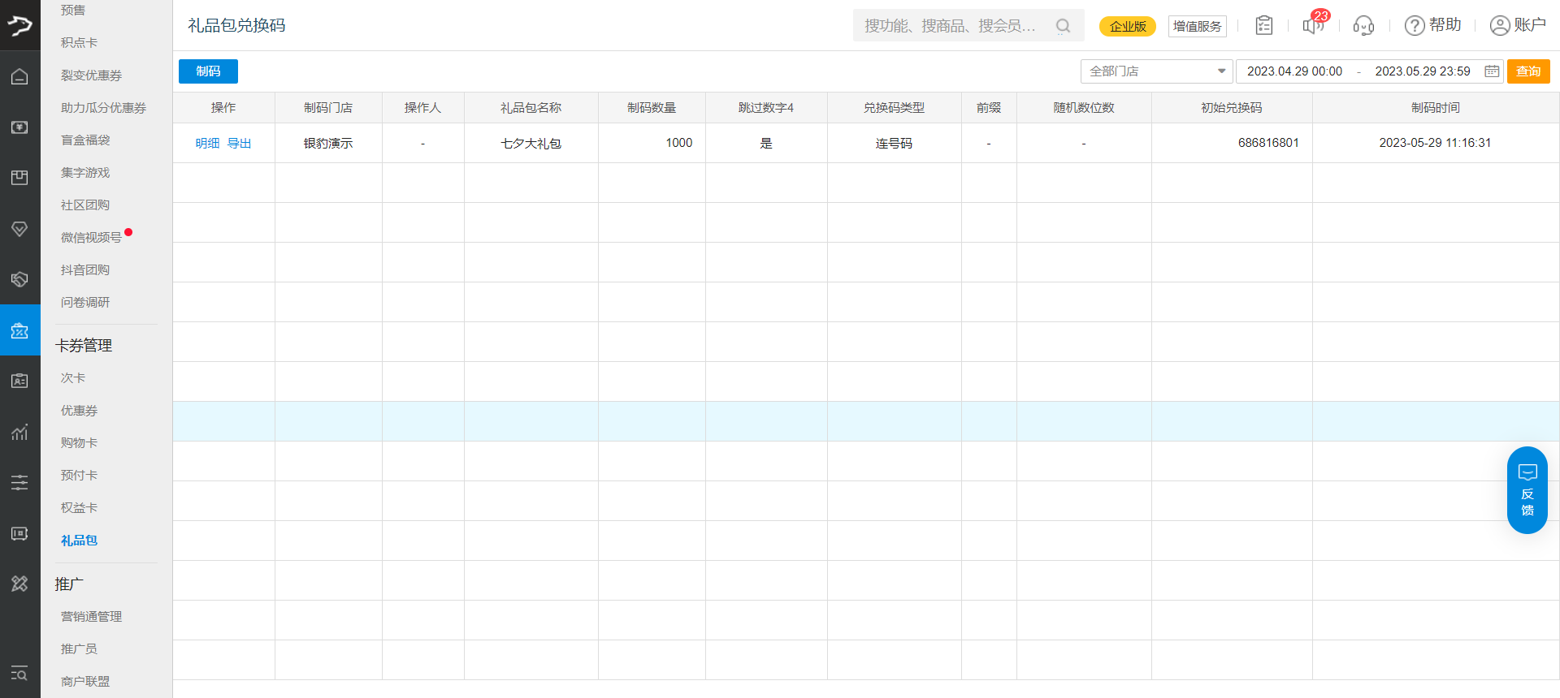
Task: Click the highlighted coupon ticket sidebar icon
Action: (x=19, y=330)
